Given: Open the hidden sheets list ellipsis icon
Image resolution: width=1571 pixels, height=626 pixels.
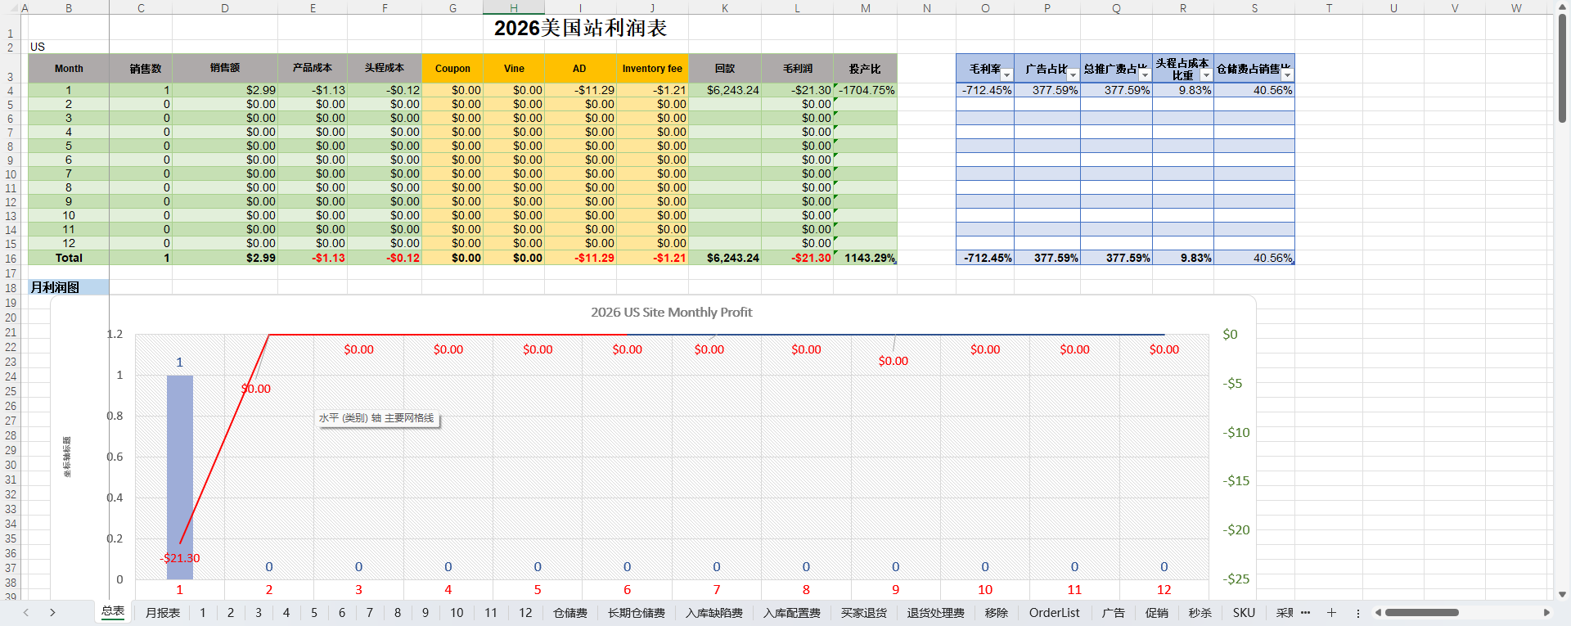Looking at the screenshot, I should [x=1305, y=612].
